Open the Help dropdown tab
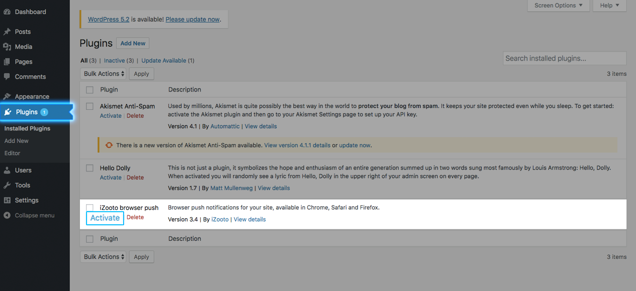The image size is (636, 291). [610, 6]
